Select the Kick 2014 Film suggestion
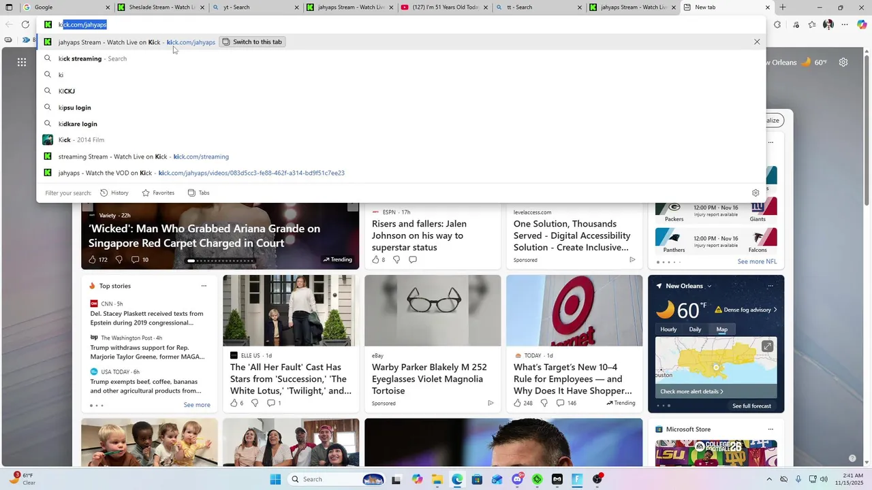Screen dimensions: 872x490 (401, 140)
